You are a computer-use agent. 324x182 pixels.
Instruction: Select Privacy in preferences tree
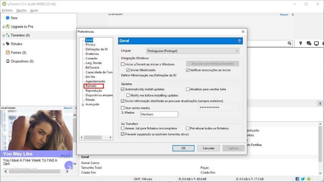point(90,45)
